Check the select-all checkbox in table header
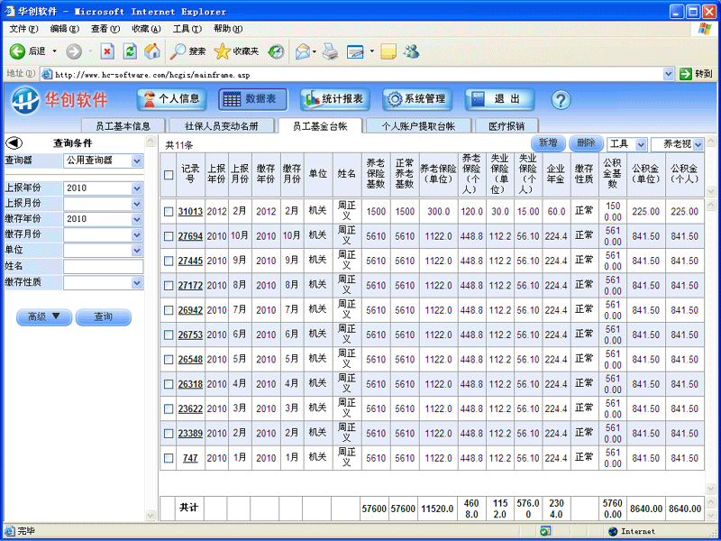This screenshot has height=541, width=721. pyautogui.click(x=169, y=175)
